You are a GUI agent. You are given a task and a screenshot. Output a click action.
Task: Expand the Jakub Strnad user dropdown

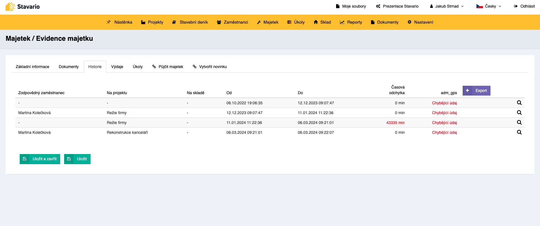point(447,6)
